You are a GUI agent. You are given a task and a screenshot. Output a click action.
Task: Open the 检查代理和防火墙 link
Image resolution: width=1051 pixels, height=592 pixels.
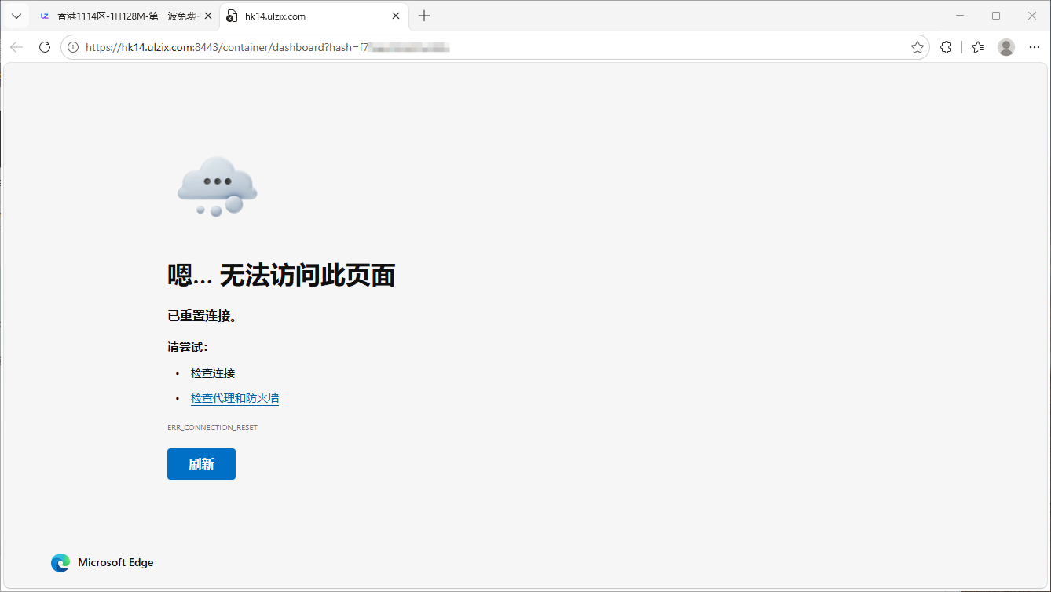point(235,398)
